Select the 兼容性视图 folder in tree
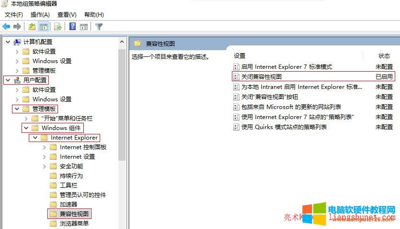The image size is (400, 229). [x=74, y=214]
